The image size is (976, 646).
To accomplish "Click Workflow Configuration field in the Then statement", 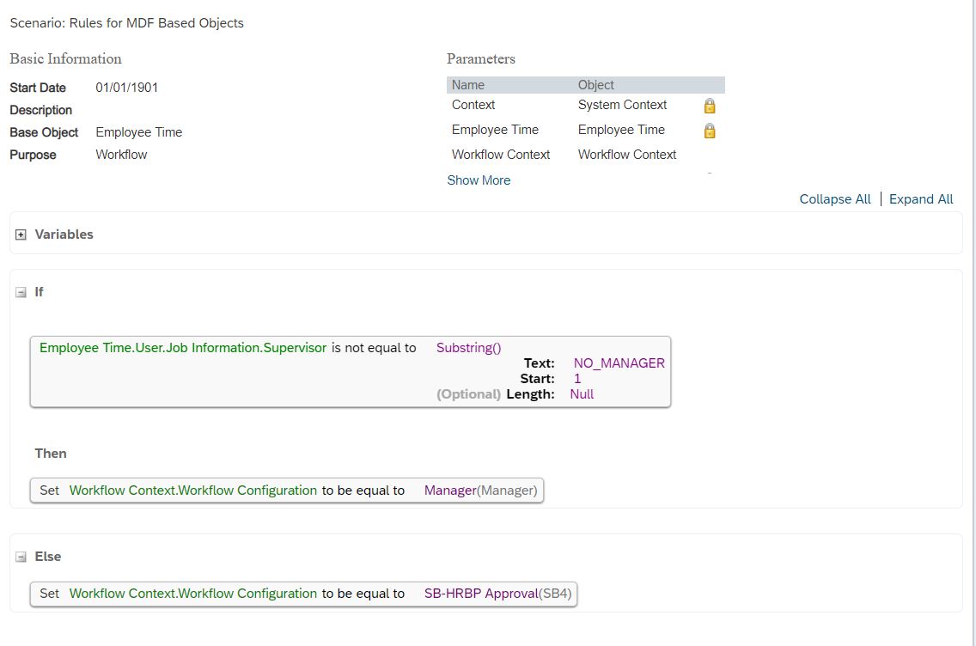I will tap(193, 491).
